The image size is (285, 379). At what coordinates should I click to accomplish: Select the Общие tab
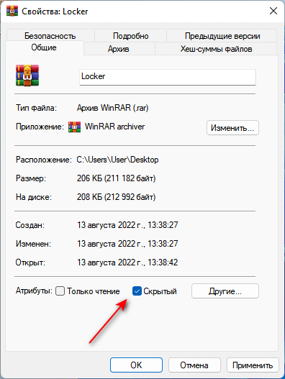[x=44, y=47]
